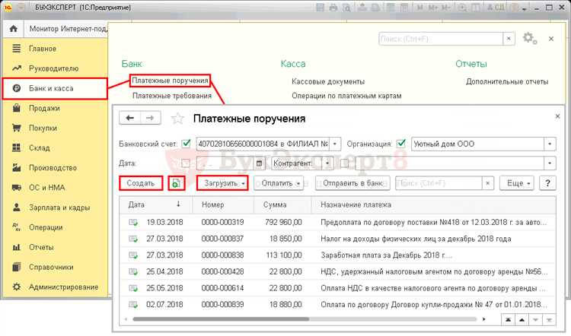Move down one row in list

[535, 320]
